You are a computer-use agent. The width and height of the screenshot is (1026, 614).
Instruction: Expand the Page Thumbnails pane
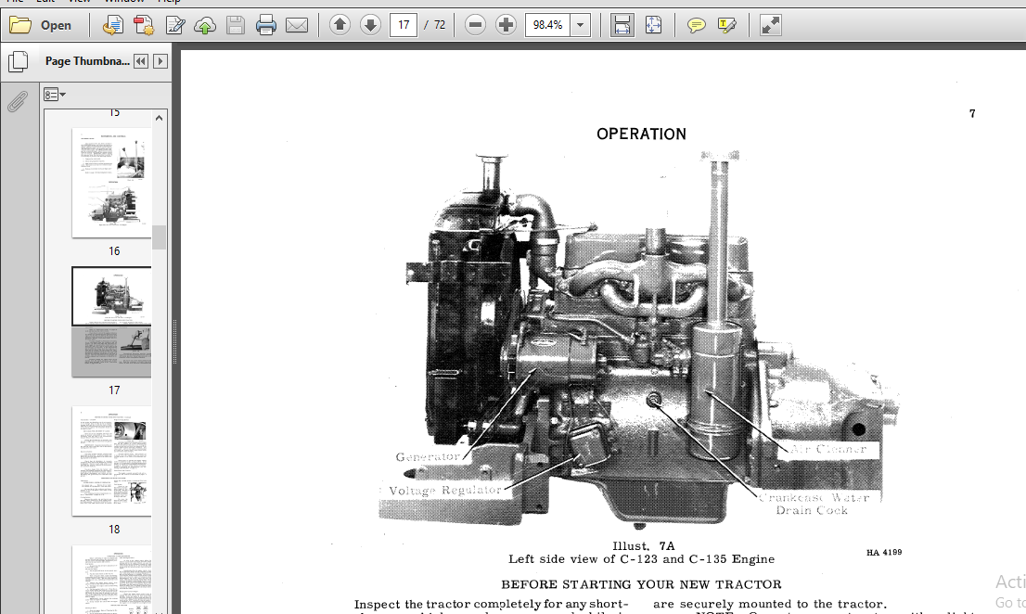pyautogui.click(x=160, y=61)
